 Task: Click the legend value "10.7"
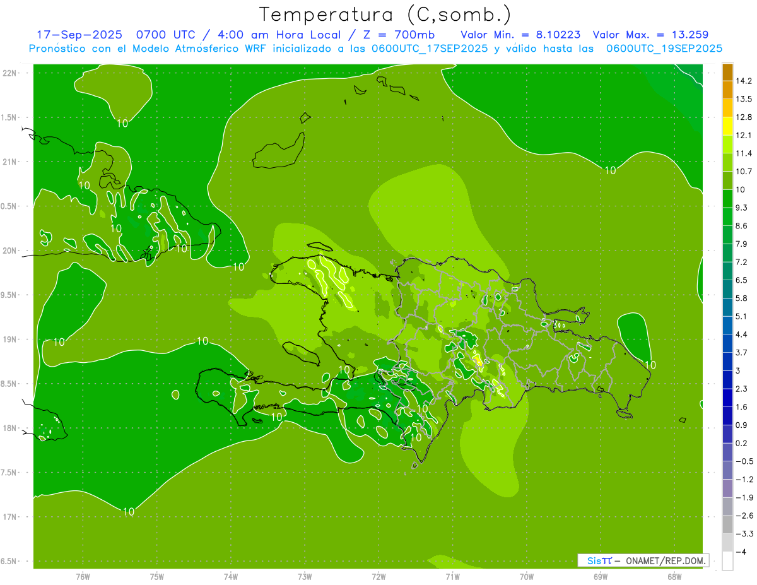coord(744,172)
